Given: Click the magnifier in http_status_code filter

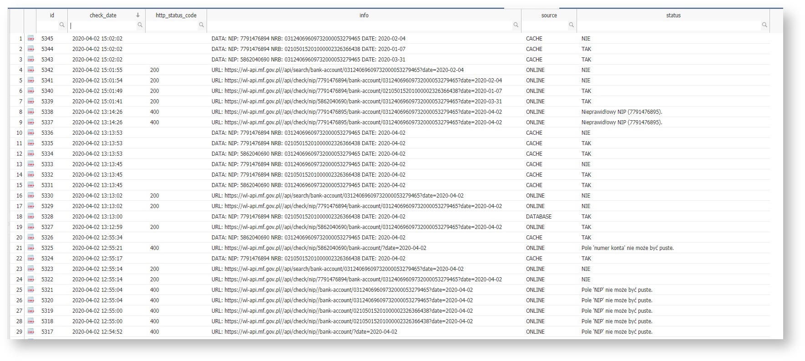Looking at the screenshot, I should coord(202,25).
